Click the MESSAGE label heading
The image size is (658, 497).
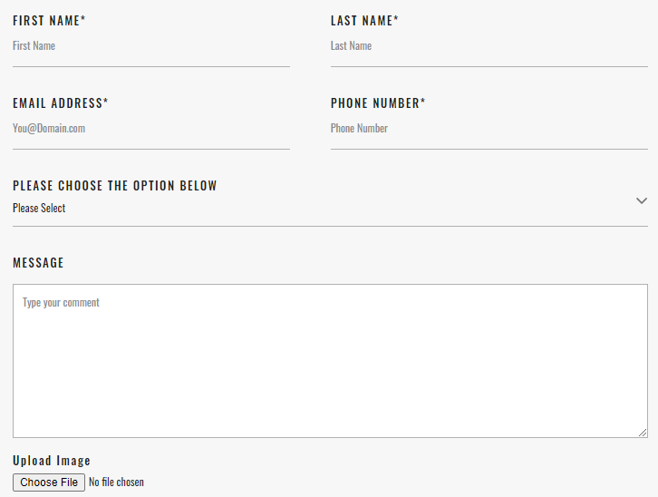coord(38,263)
